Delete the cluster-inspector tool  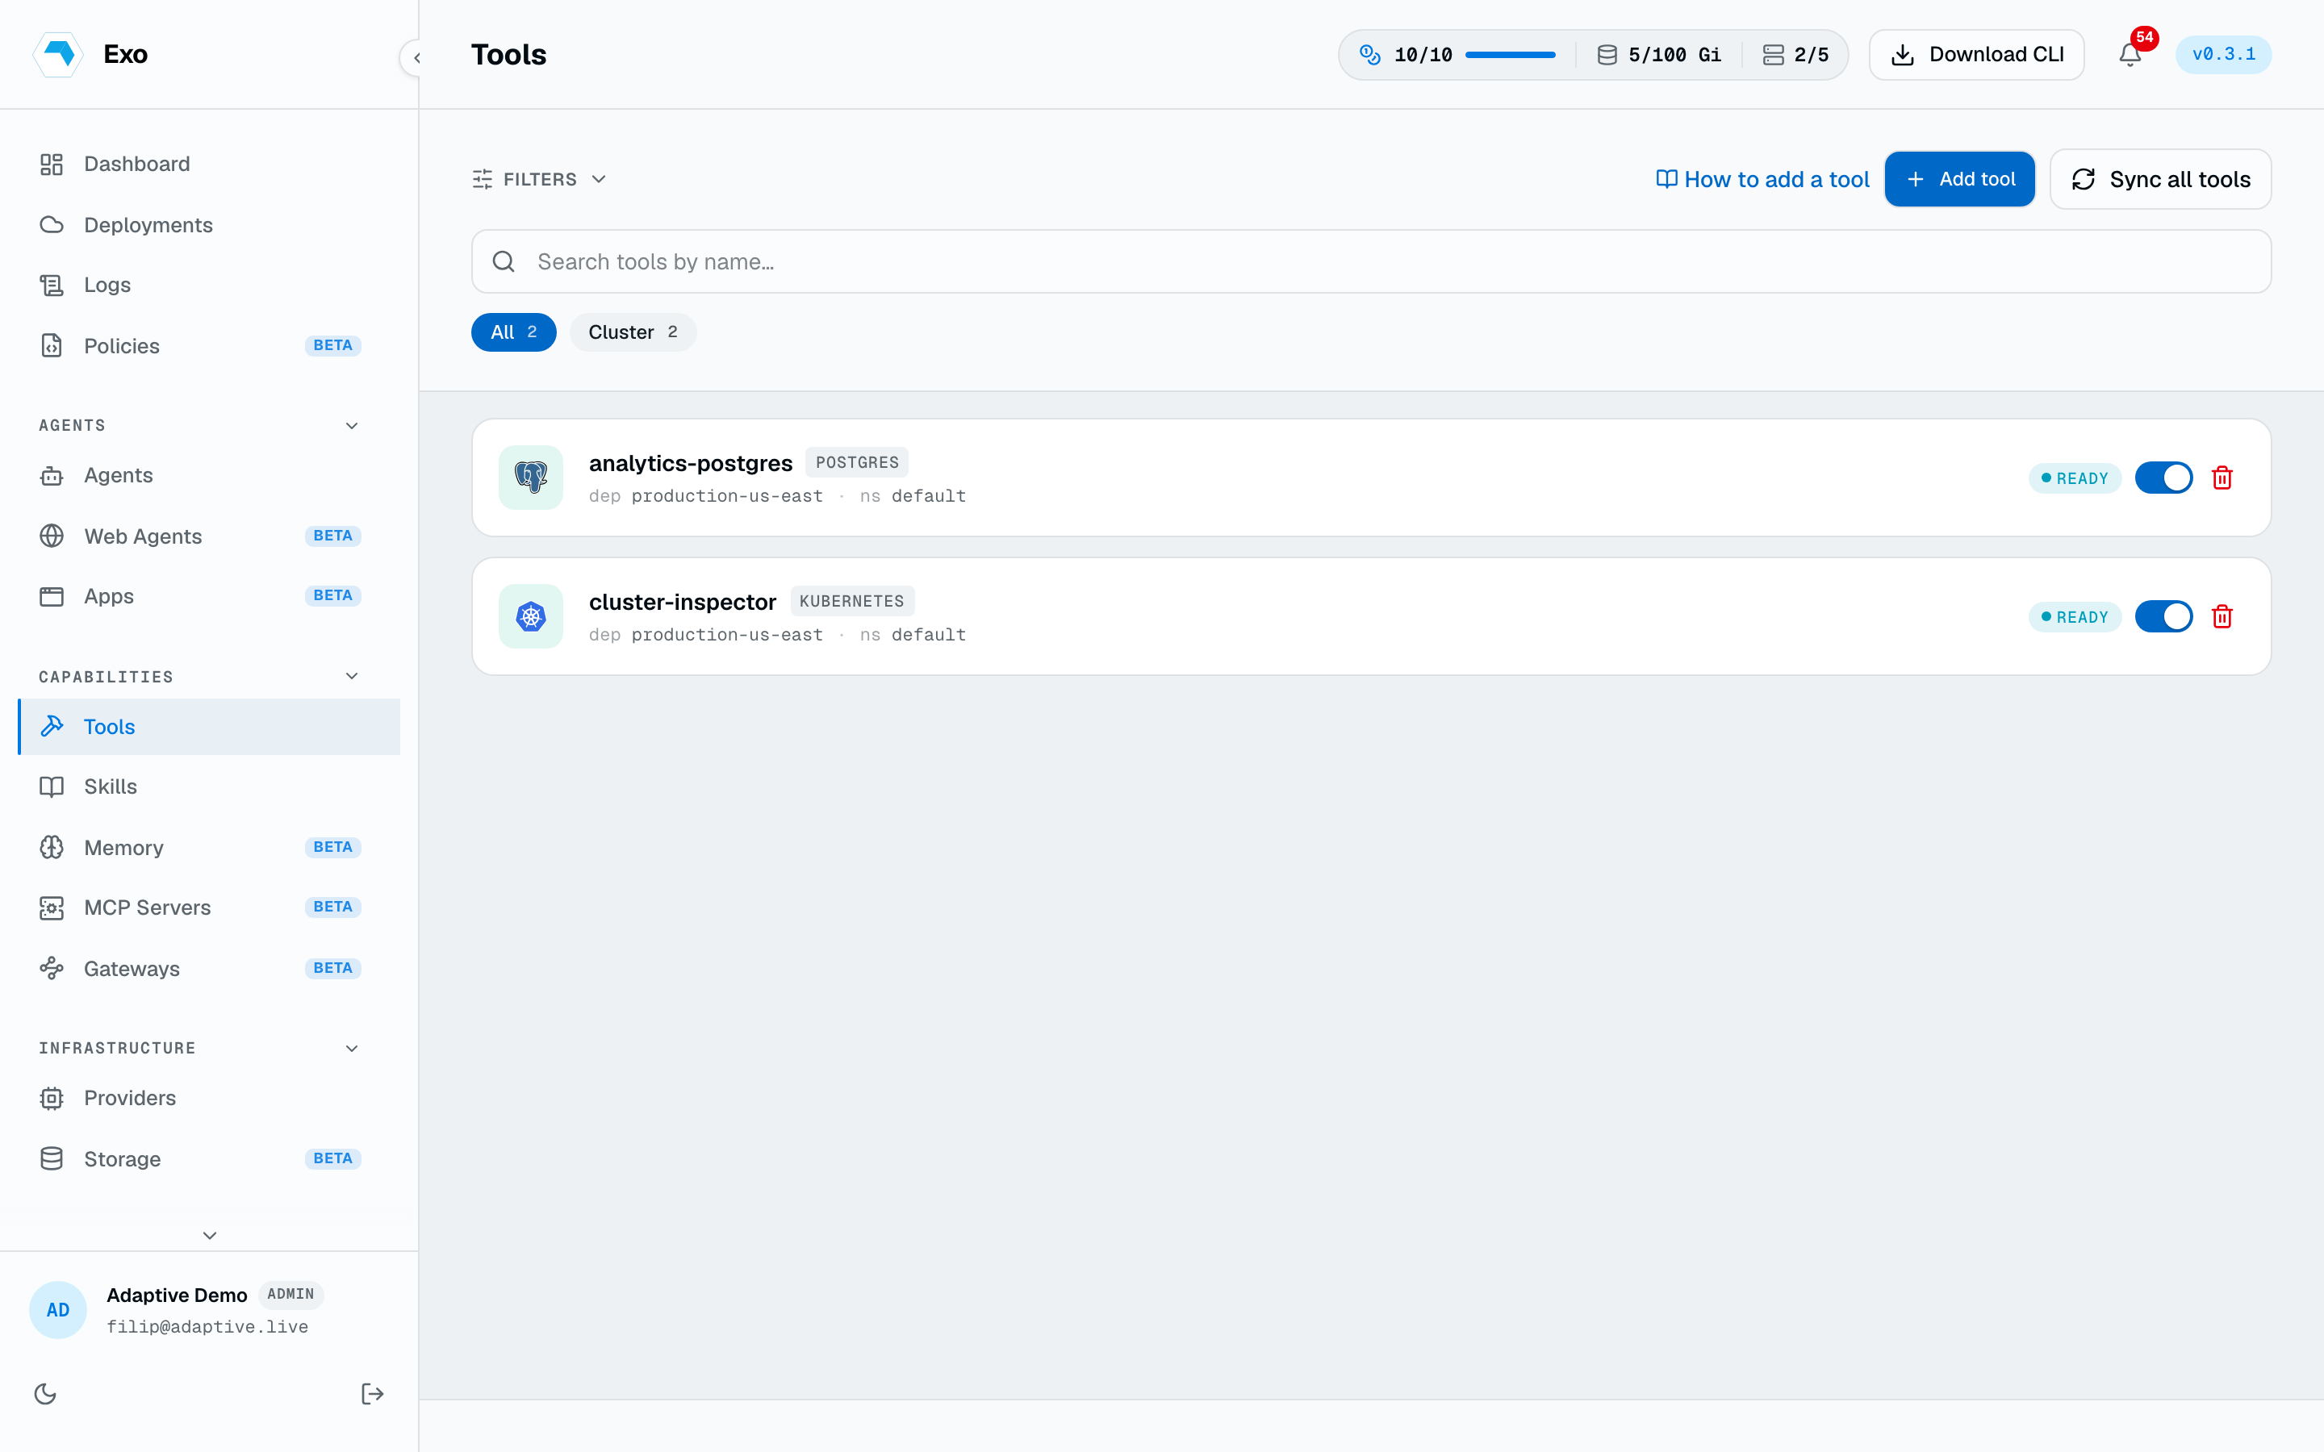2222,616
